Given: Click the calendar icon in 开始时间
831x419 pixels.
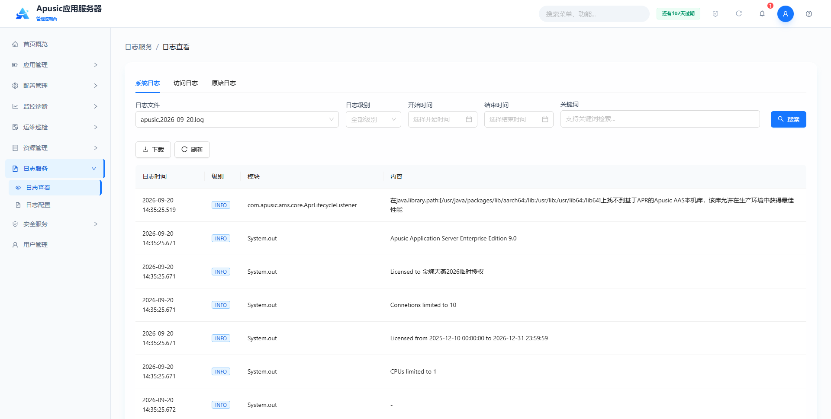Looking at the screenshot, I should [x=469, y=119].
